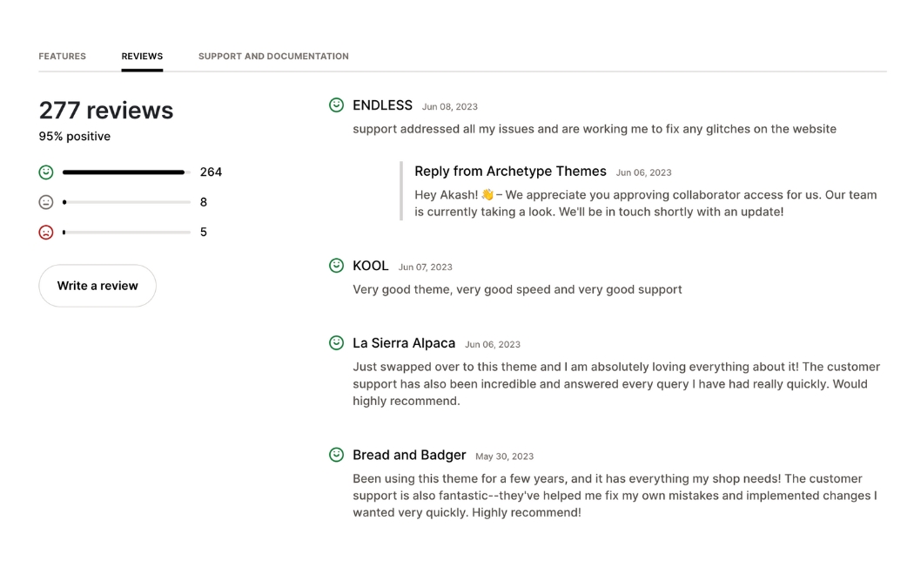Image resolution: width=914 pixels, height=588 pixels.
Task: Click the Reply from Archetype Themes heading
Action: click(x=510, y=171)
